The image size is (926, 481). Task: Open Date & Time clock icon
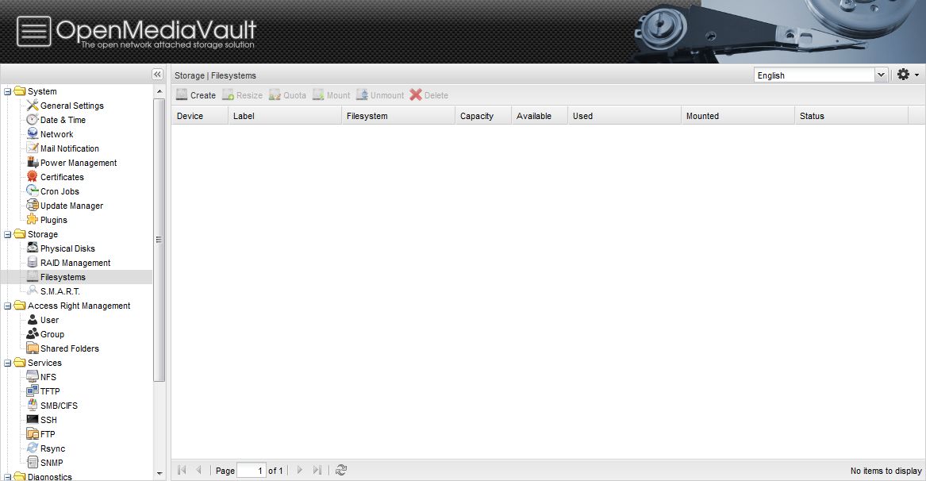coord(33,119)
